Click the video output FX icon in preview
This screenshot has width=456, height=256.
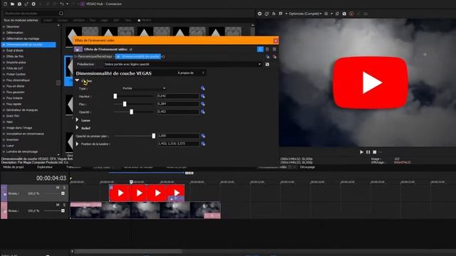274,14
